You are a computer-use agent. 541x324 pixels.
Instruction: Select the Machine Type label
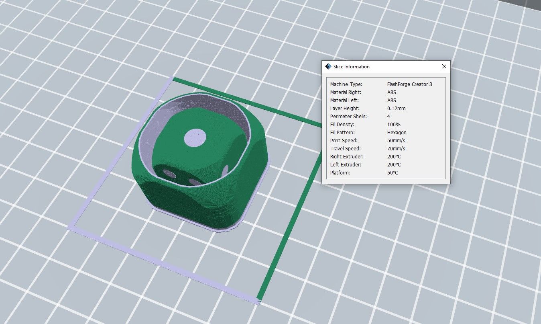tap(346, 84)
